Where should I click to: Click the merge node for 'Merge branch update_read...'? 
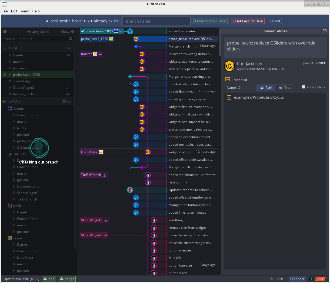click(x=142, y=167)
